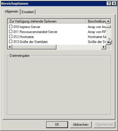The height and width of the screenshot is (131, 118).
Task: Switch to the Erweitert tab
Action: coord(28,12)
